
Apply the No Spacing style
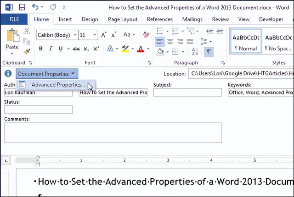coord(278,41)
